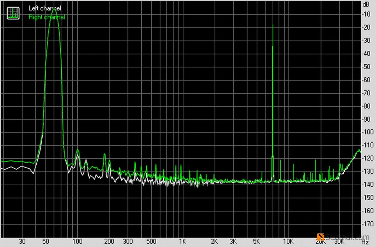376x247 pixels.
Task: Click the '30' frequency axis label
Action: click(22, 242)
